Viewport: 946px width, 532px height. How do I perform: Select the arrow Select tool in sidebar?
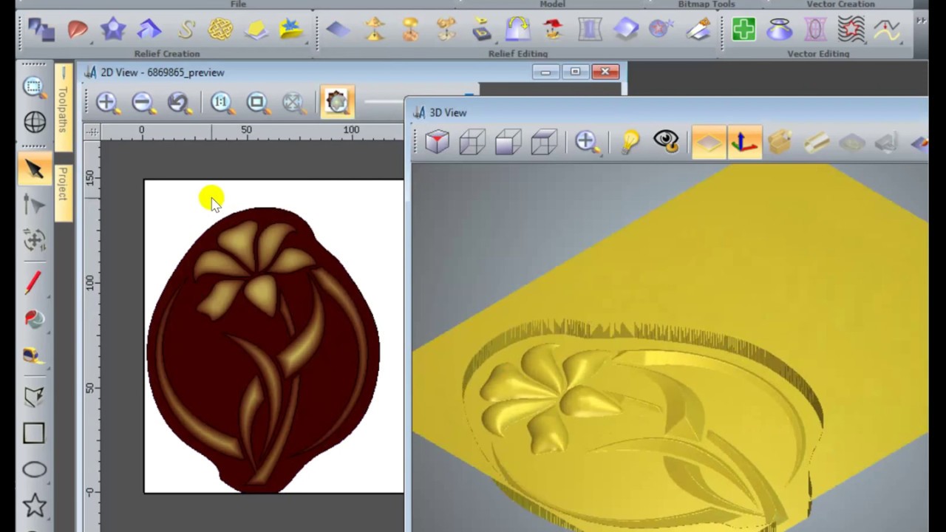[x=34, y=169]
